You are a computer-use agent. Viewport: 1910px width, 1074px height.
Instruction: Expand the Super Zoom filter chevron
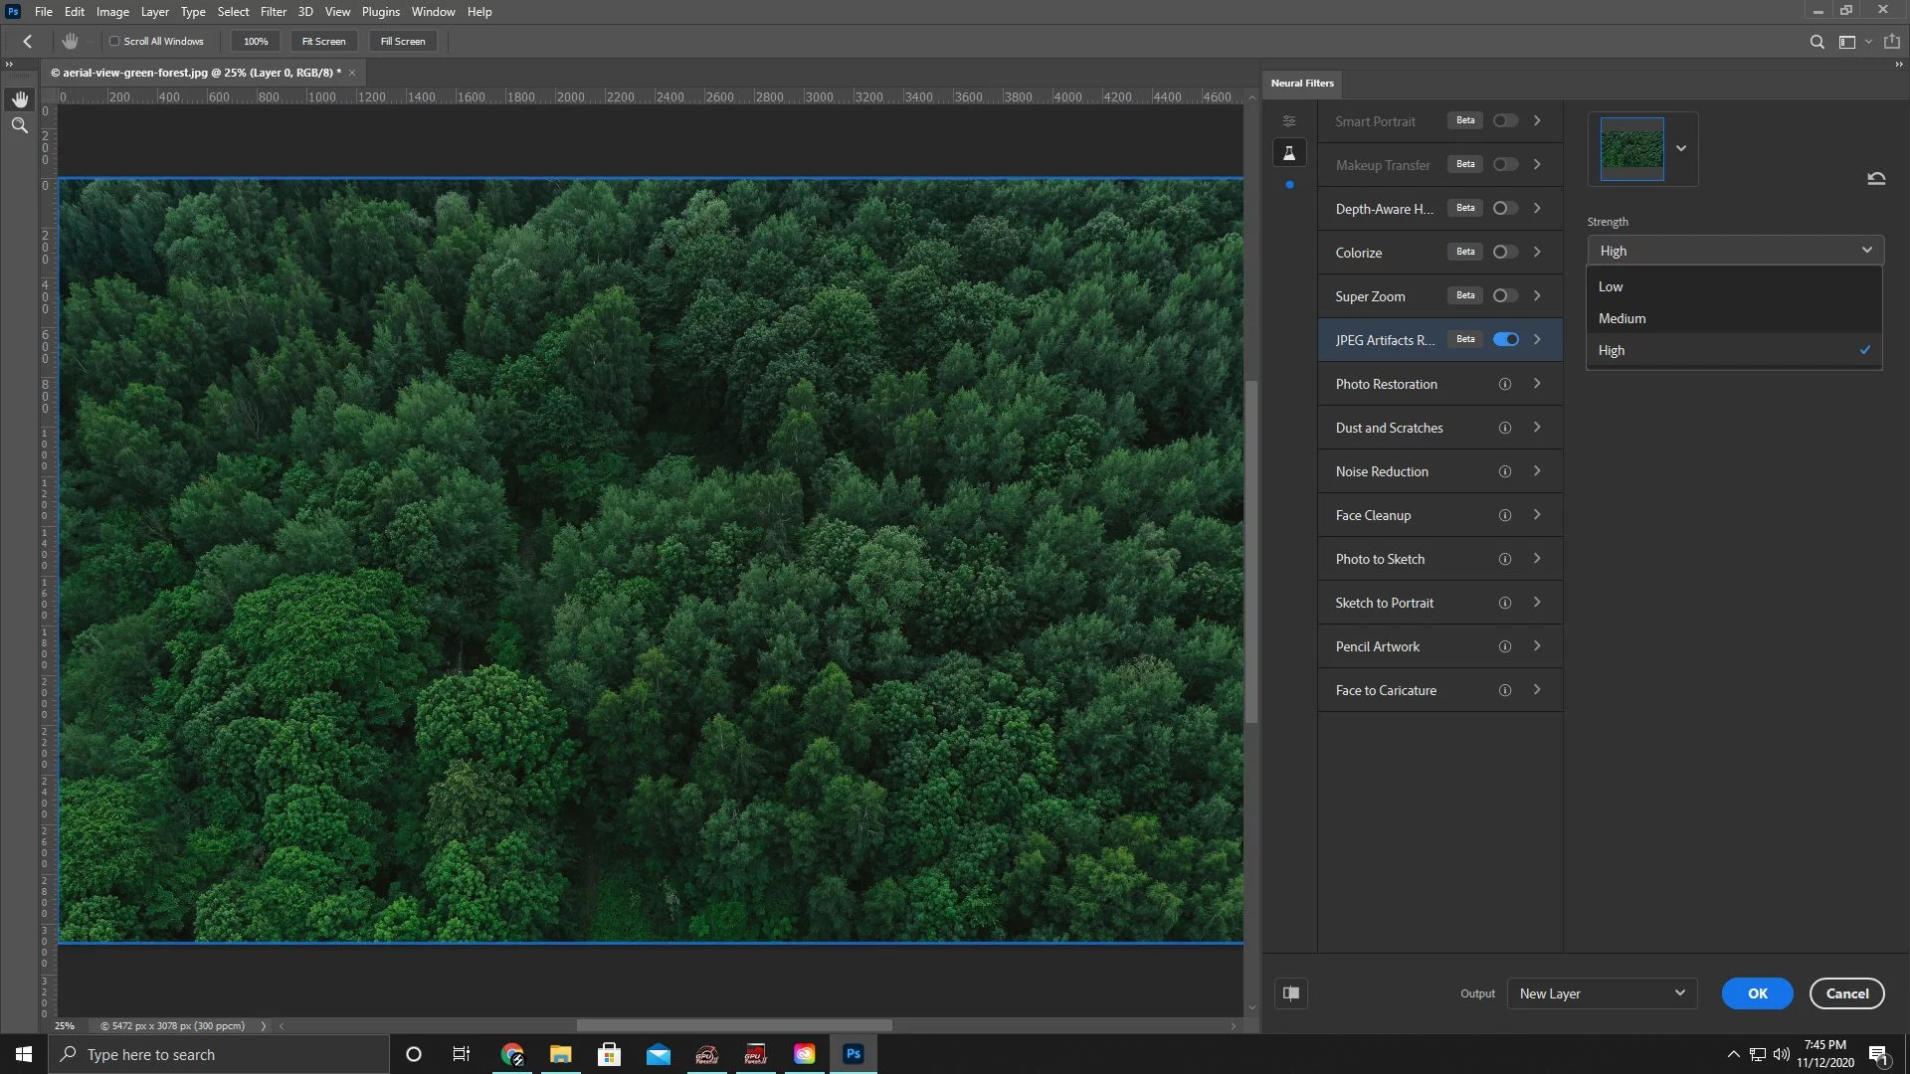tap(1537, 296)
